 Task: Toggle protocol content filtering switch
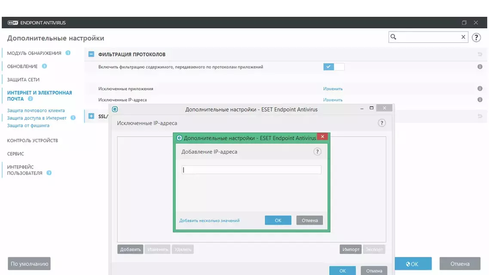(x=334, y=67)
